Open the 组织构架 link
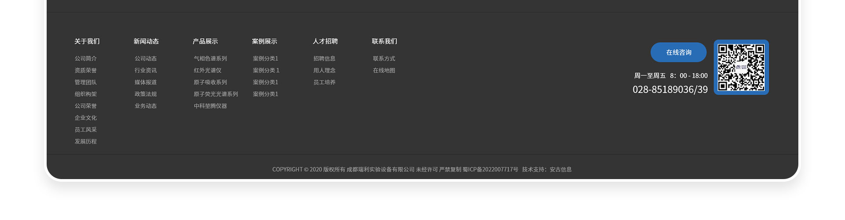The width and height of the screenshot is (845, 220). click(x=85, y=94)
